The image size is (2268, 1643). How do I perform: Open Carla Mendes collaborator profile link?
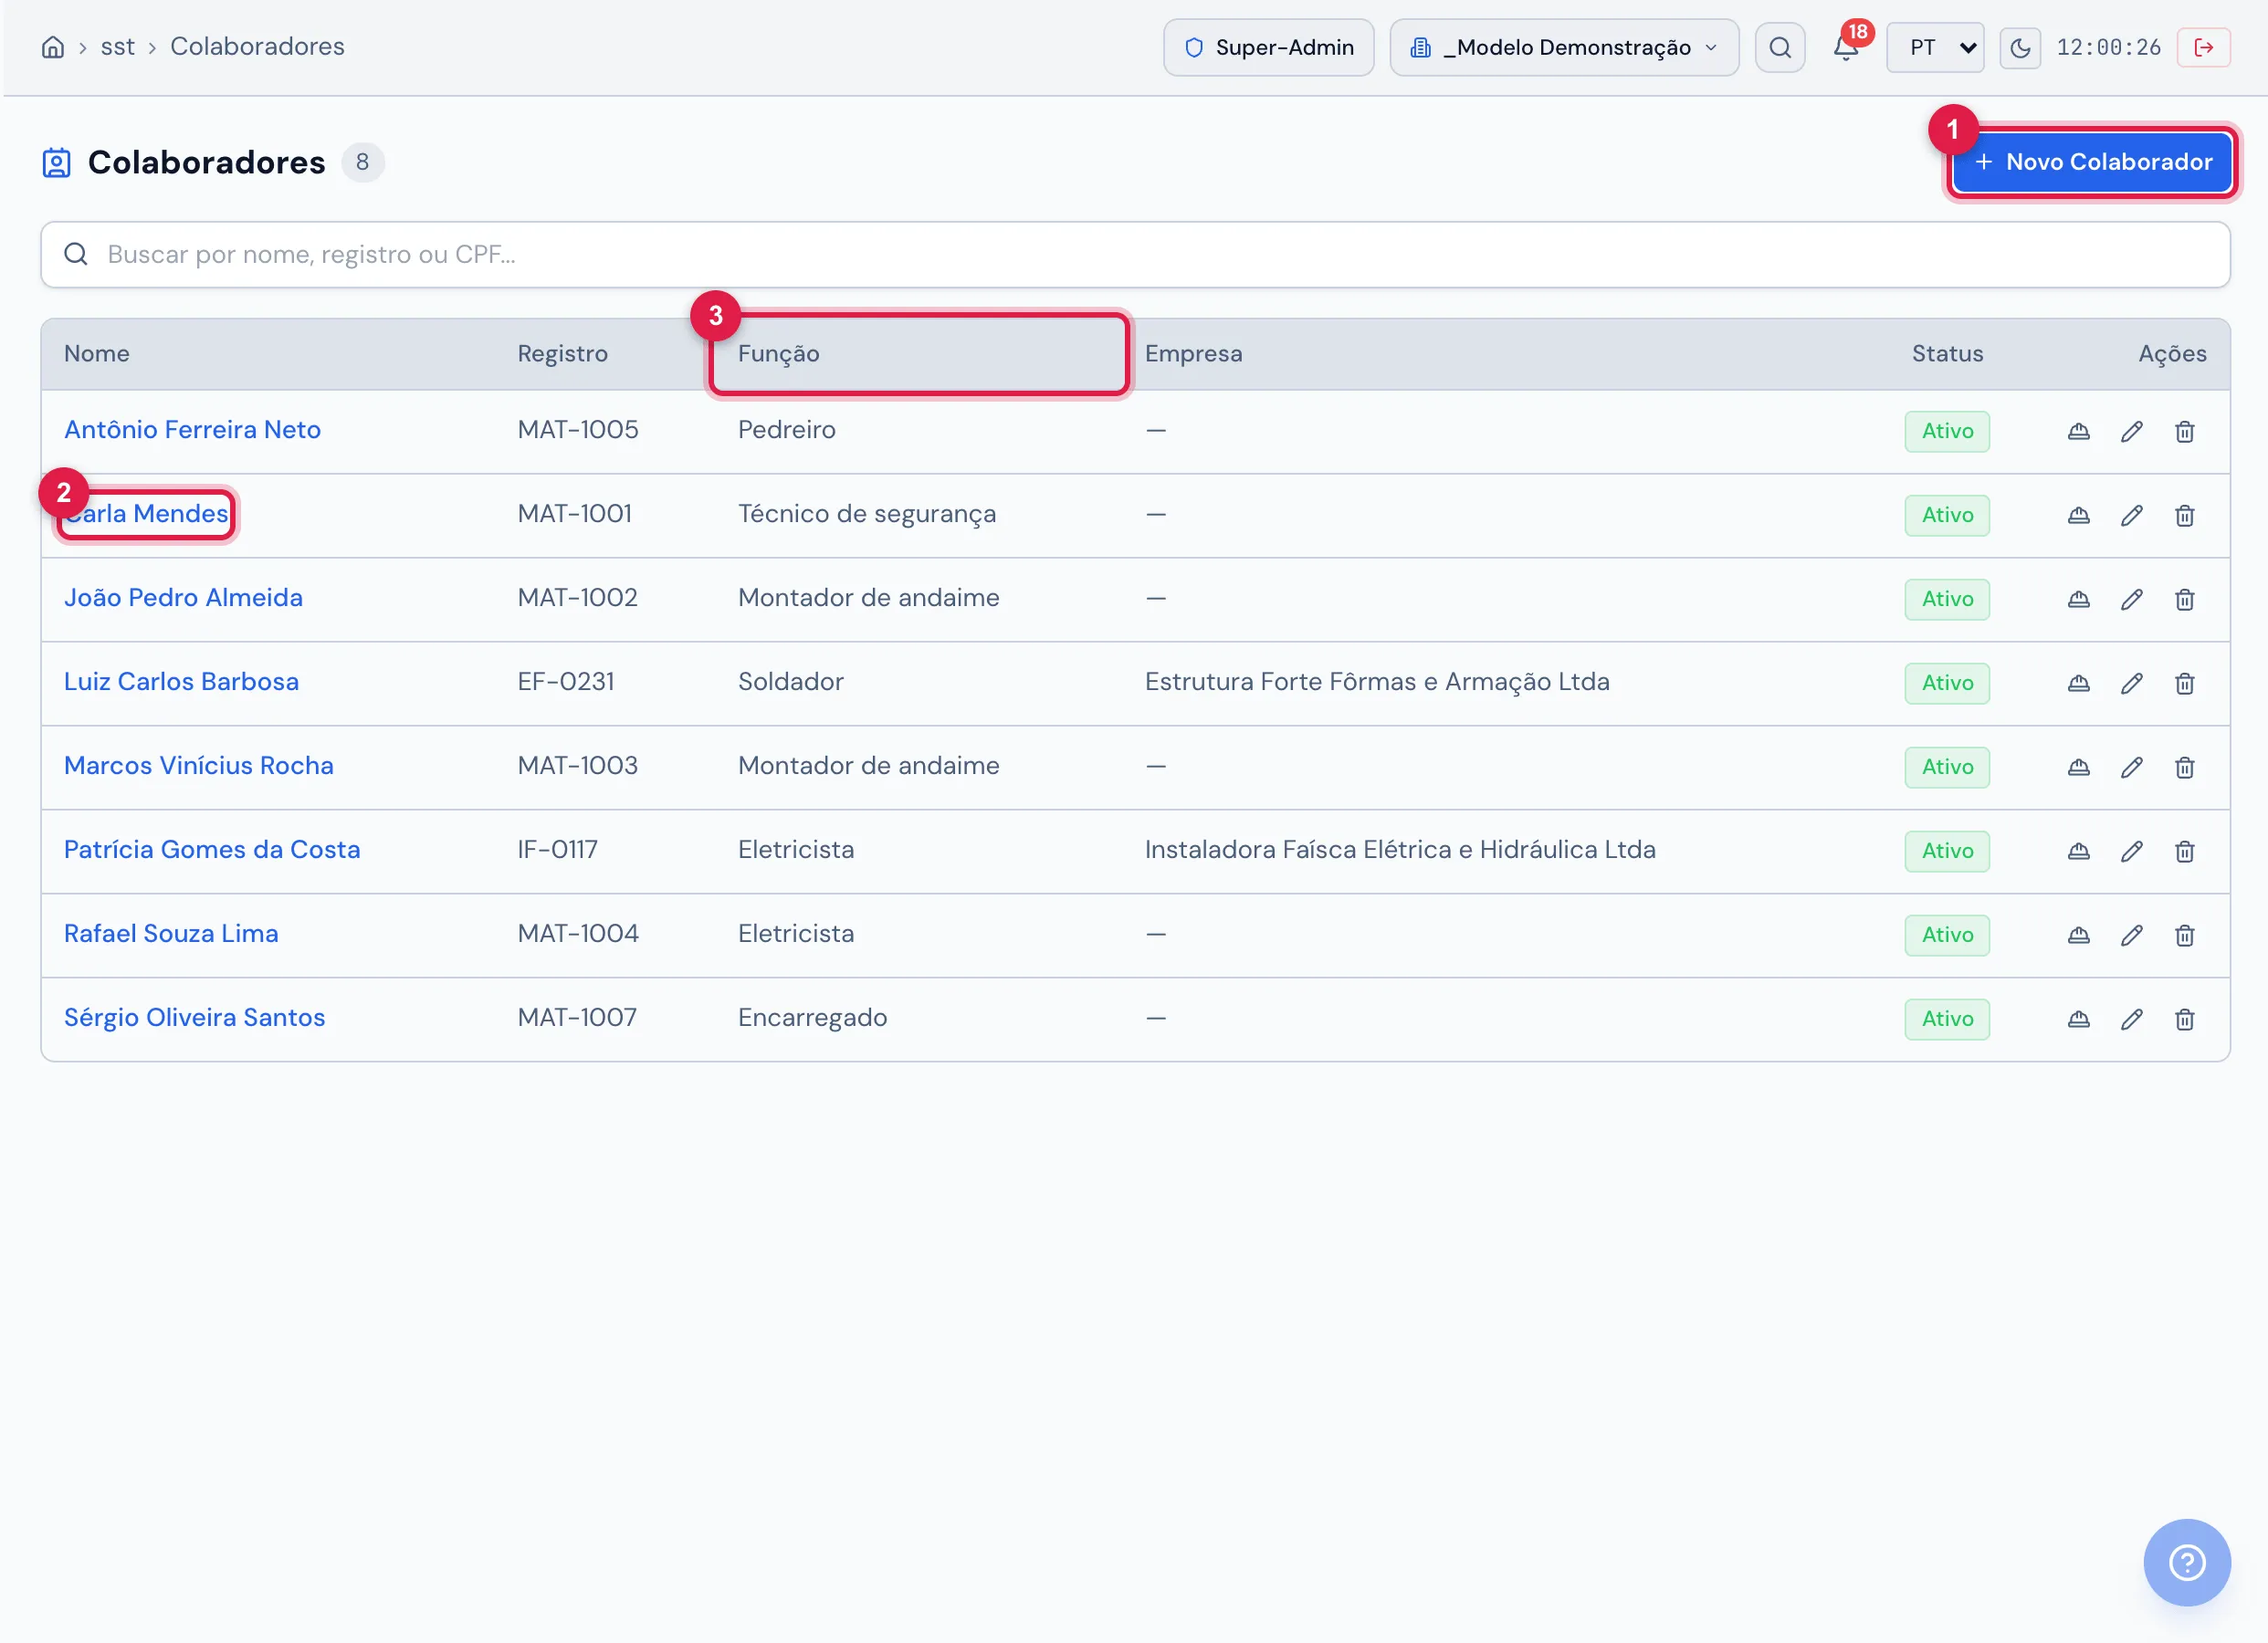[146, 514]
